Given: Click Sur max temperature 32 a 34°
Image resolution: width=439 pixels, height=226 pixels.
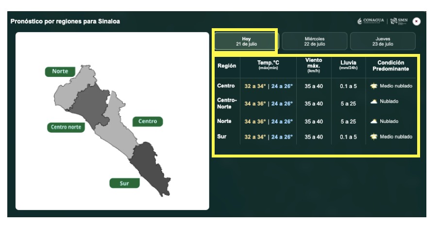Looking at the screenshot, I should [x=255, y=137].
